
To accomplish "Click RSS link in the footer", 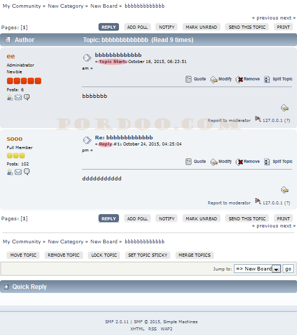I will (x=152, y=329).
